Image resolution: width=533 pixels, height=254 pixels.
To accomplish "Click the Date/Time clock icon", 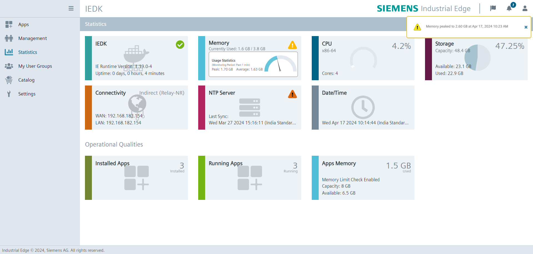I will click(363, 107).
